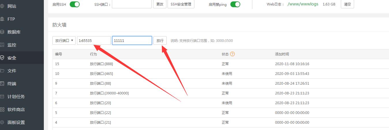Toggle the 启用禁ping switch
Screen dimensions: 389x130
point(235,4)
